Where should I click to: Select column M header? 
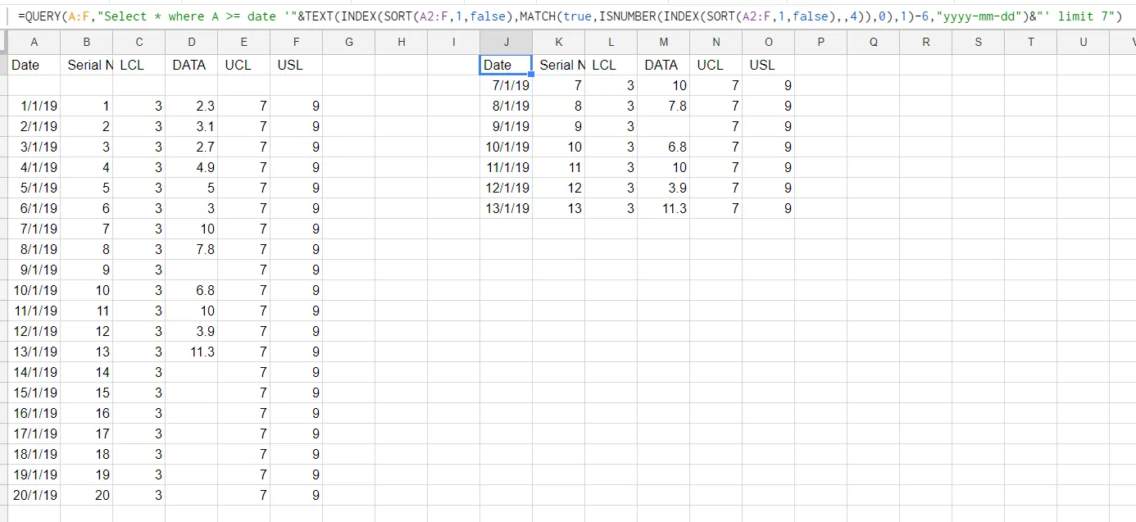pyautogui.click(x=664, y=42)
